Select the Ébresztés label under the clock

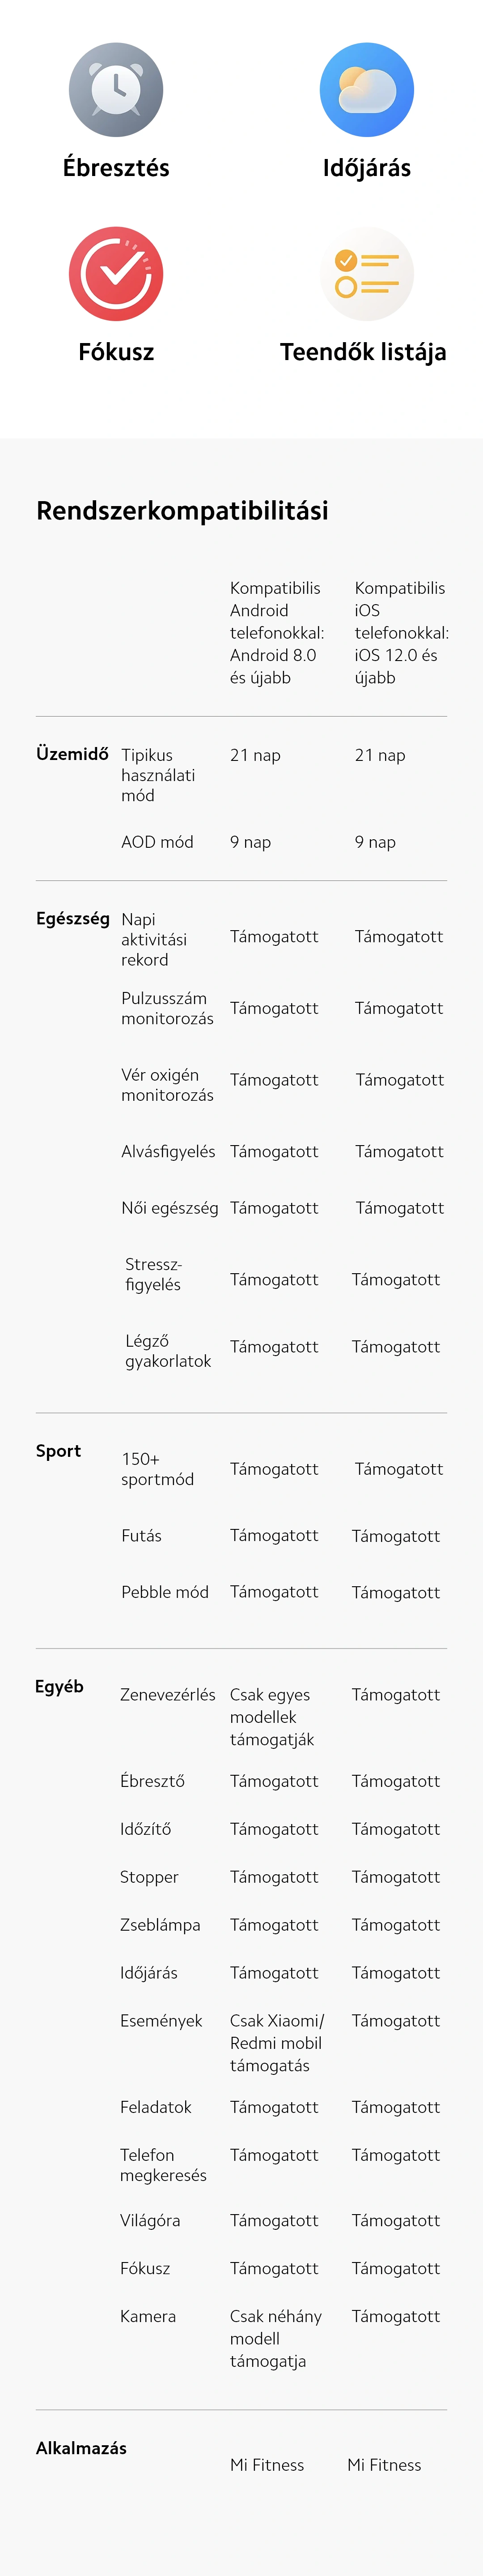116,168
